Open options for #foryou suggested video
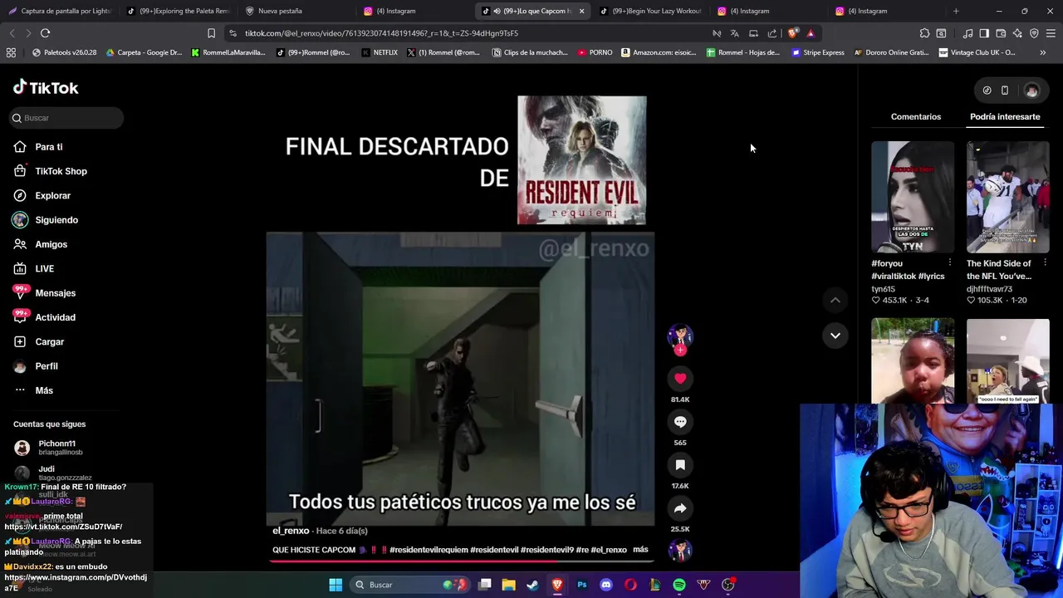This screenshot has width=1063, height=598. 950,263
